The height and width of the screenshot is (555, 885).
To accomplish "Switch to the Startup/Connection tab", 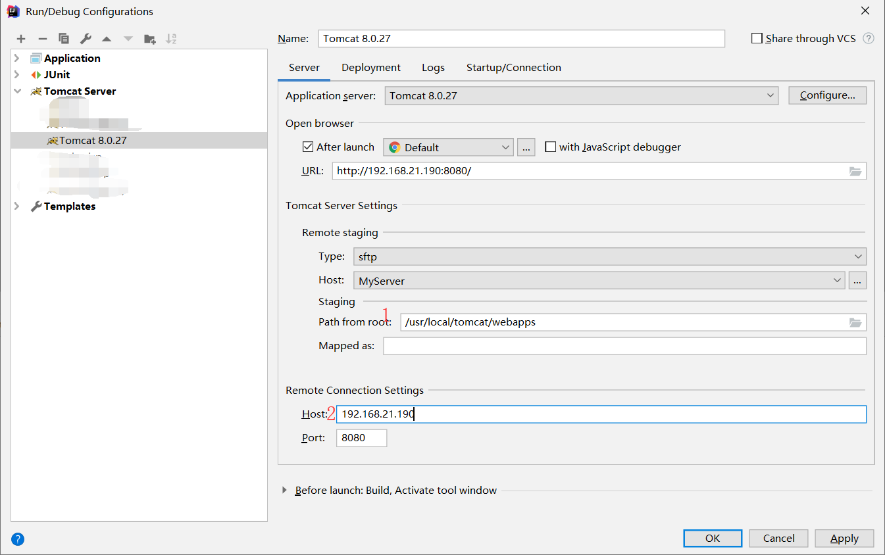I will pos(514,68).
